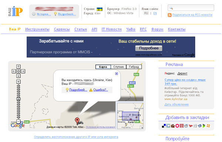This screenshot has width=222, height=142.
Task: Pan the map left with arrow
Action: pyautogui.click(x=14, y=71)
